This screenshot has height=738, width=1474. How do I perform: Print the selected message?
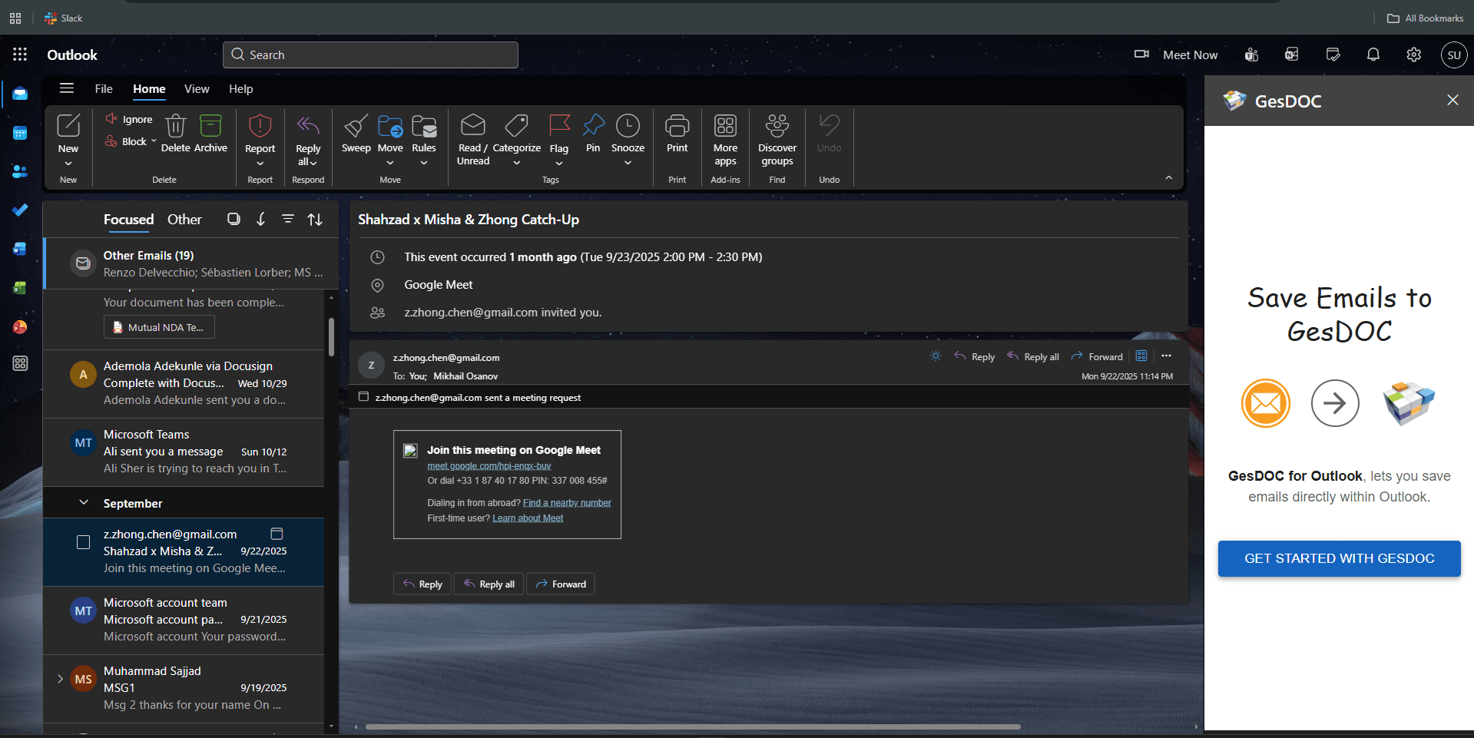pyautogui.click(x=677, y=134)
